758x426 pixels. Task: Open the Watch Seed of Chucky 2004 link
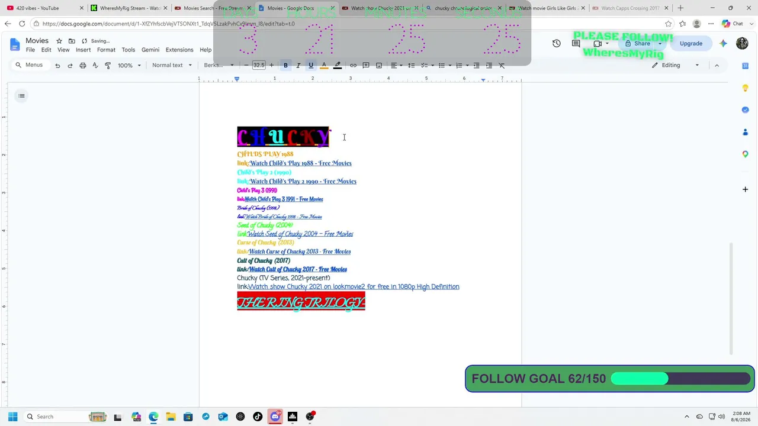click(300, 234)
